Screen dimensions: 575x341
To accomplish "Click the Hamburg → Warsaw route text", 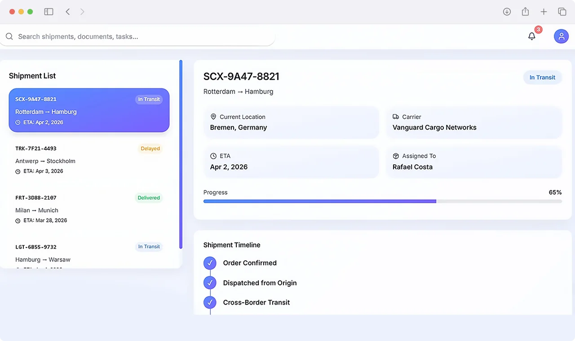I will click(x=43, y=260).
